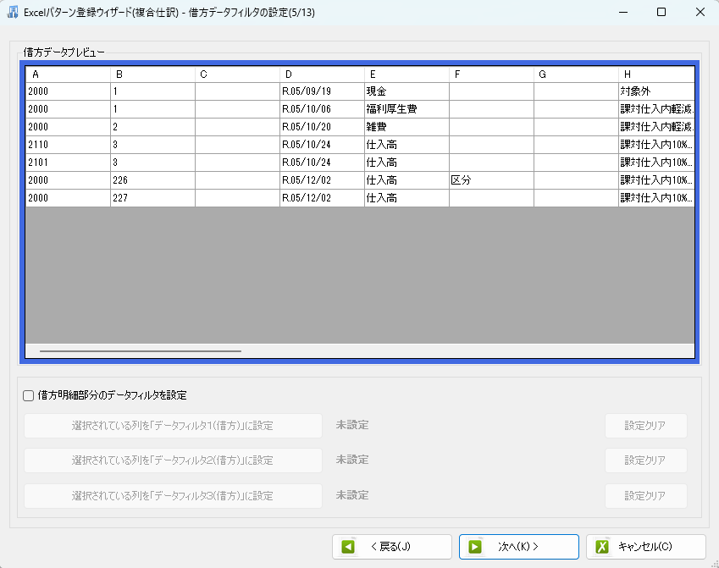Click the wizard app icon in title bar

(14, 13)
